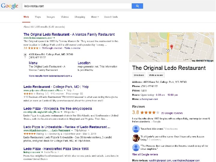Click the Google logo

(x=10, y=6)
